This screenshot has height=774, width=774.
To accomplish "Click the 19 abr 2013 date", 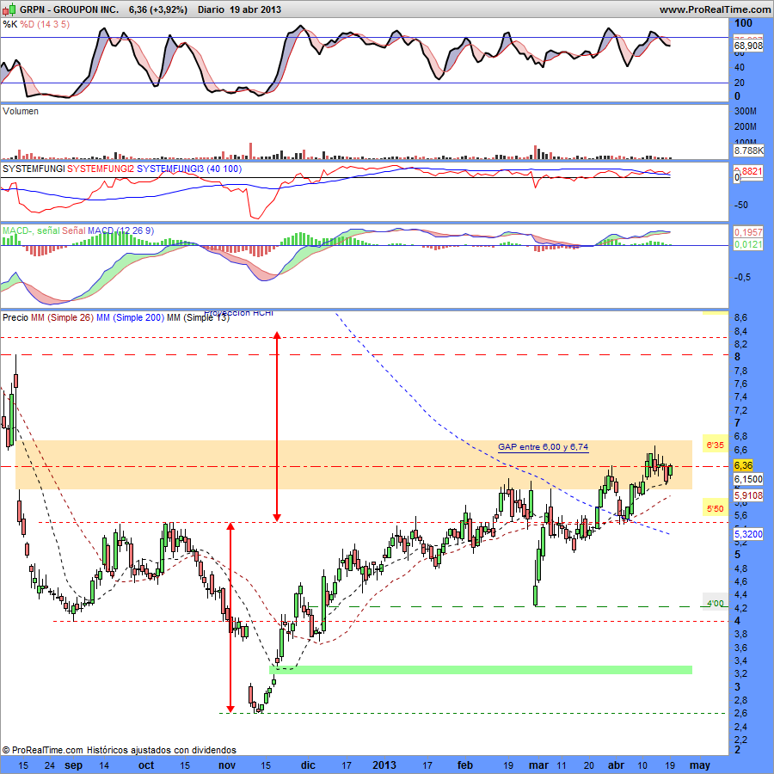I will pos(255,9).
